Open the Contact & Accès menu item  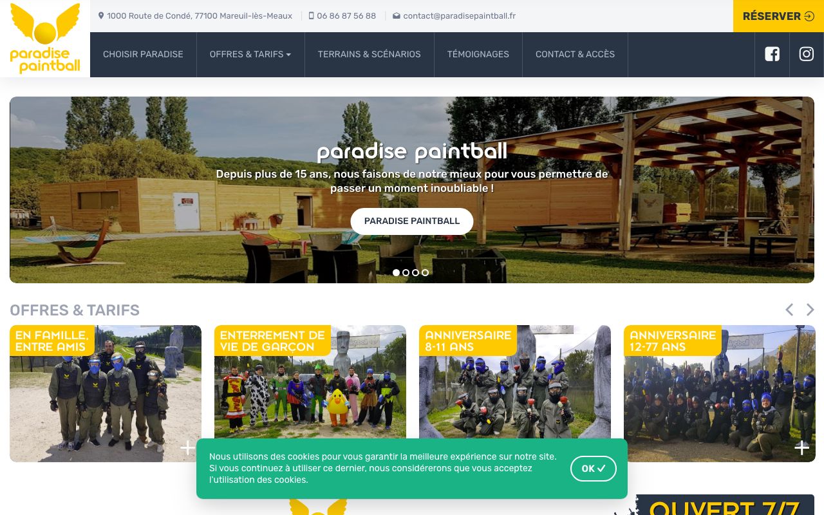(575, 55)
